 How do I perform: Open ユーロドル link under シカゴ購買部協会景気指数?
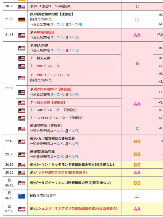59,144
